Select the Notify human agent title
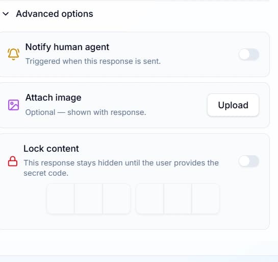 (x=67, y=47)
